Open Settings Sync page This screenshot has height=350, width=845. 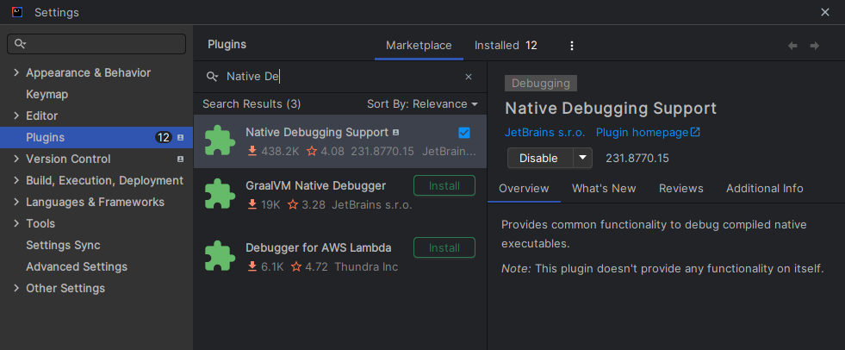click(x=63, y=246)
